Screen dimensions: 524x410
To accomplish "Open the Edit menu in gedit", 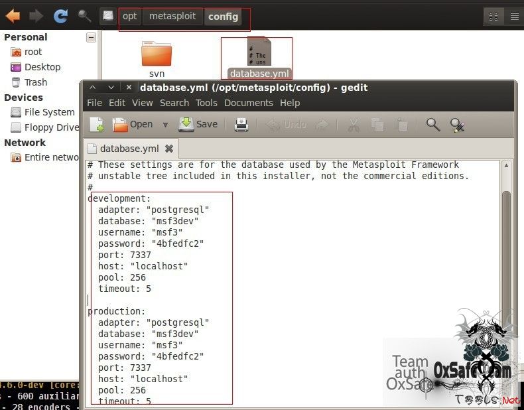I will (x=117, y=103).
